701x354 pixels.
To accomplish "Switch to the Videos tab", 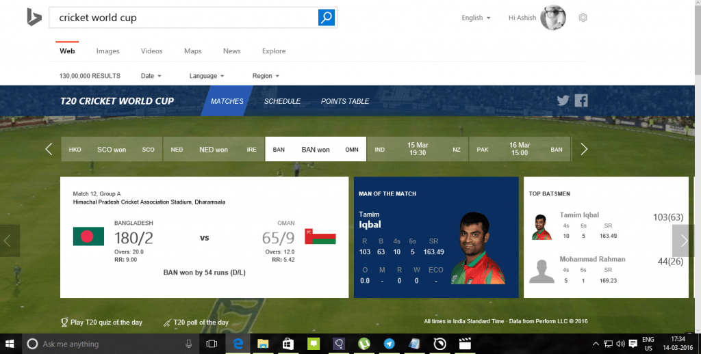I will (151, 51).
